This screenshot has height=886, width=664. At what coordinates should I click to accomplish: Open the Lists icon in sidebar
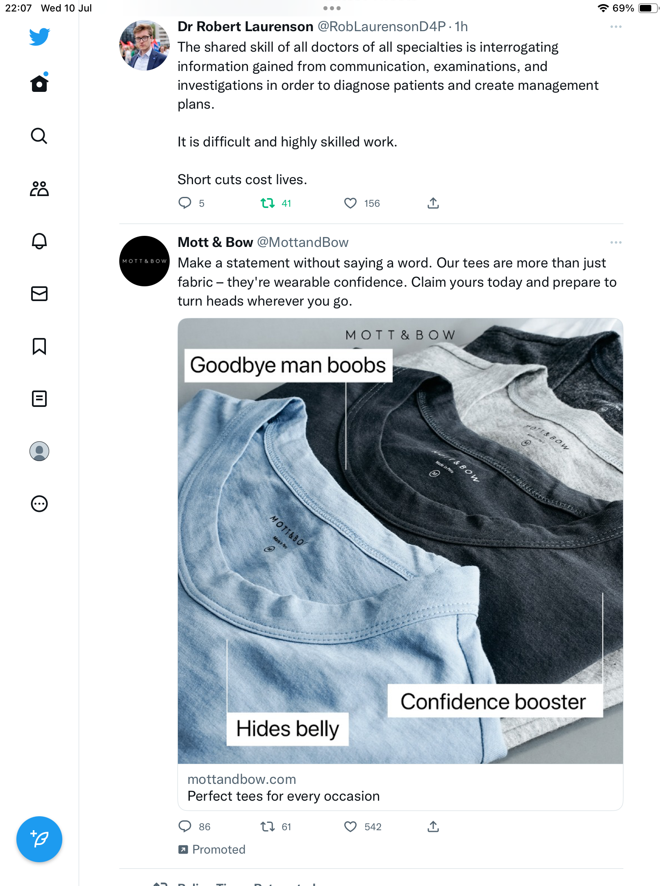click(39, 399)
